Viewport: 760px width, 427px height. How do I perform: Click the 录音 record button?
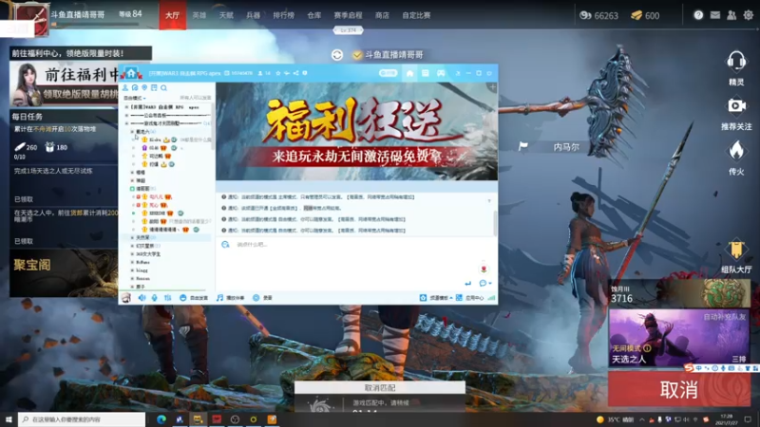263,298
